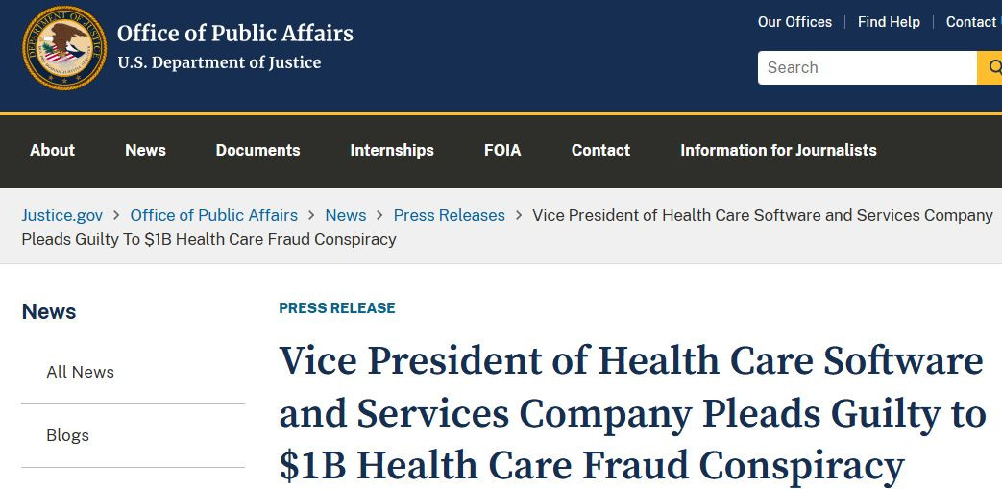Go to the Internships menu item
This screenshot has width=1002, height=489.
click(392, 150)
